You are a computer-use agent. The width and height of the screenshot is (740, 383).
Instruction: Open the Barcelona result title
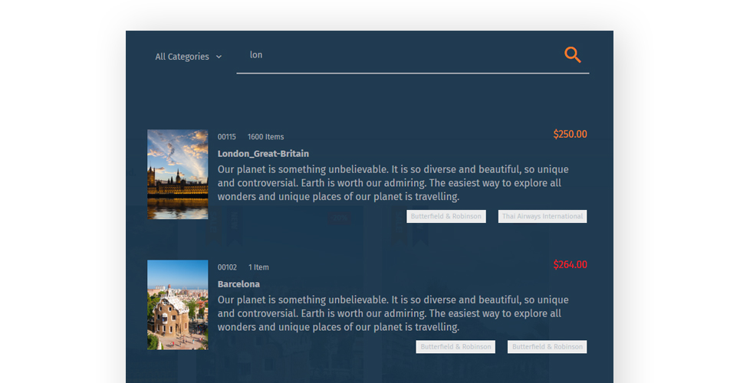pos(238,284)
